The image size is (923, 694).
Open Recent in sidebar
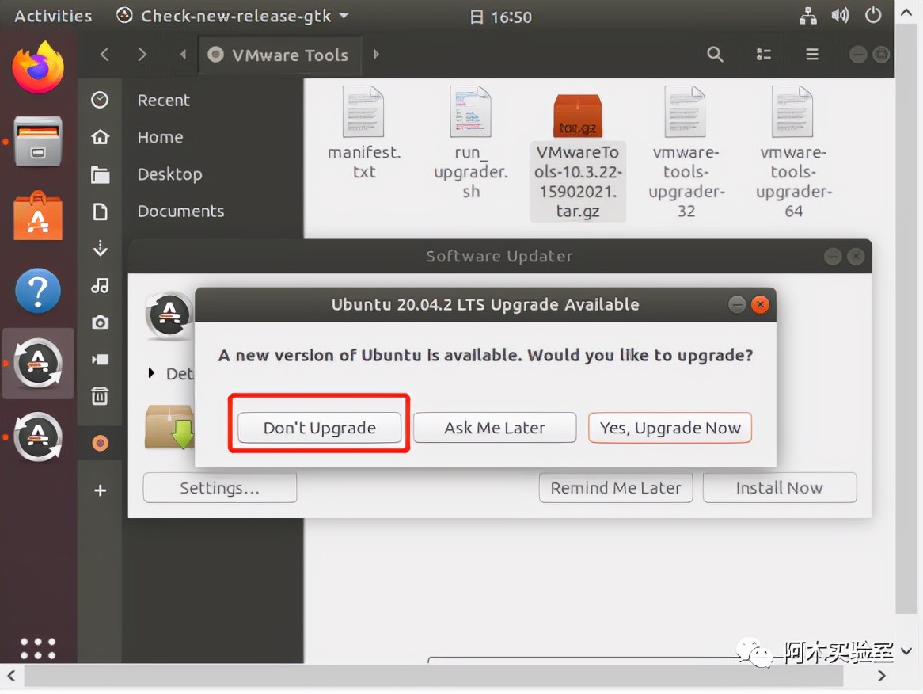point(164,100)
